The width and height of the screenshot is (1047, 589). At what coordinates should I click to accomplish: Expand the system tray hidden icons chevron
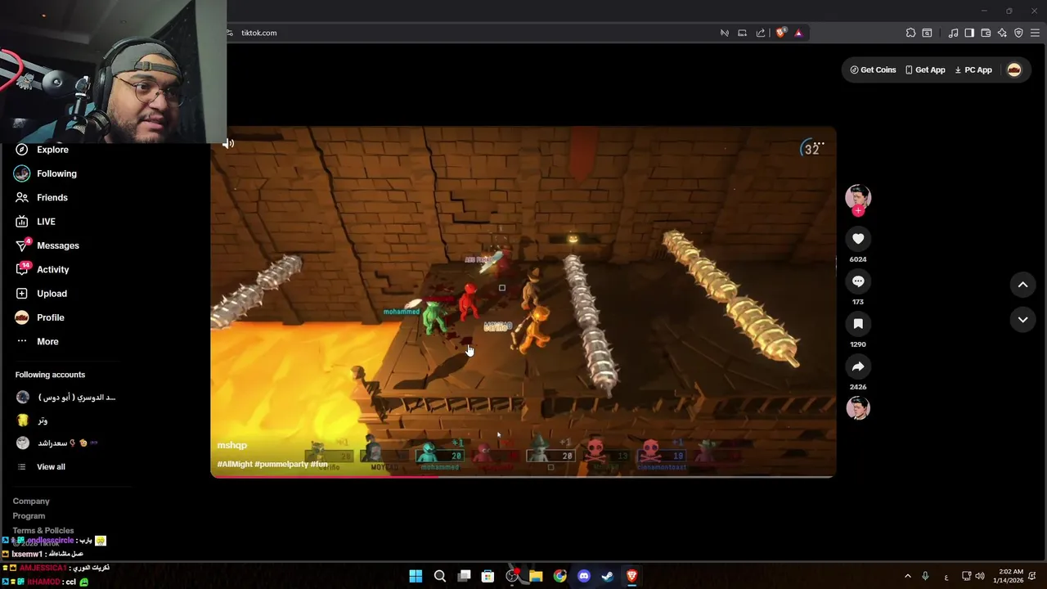(x=907, y=576)
